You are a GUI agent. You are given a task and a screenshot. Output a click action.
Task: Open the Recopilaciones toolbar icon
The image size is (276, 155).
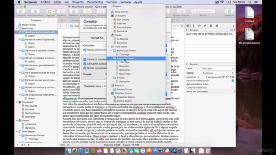[x=35, y=12]
